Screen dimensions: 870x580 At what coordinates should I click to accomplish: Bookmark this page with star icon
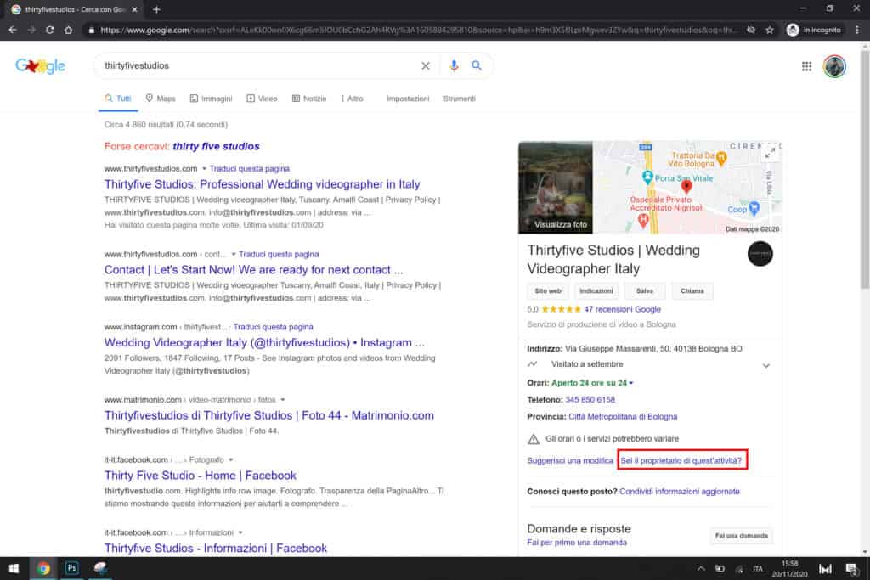(769, 30)
